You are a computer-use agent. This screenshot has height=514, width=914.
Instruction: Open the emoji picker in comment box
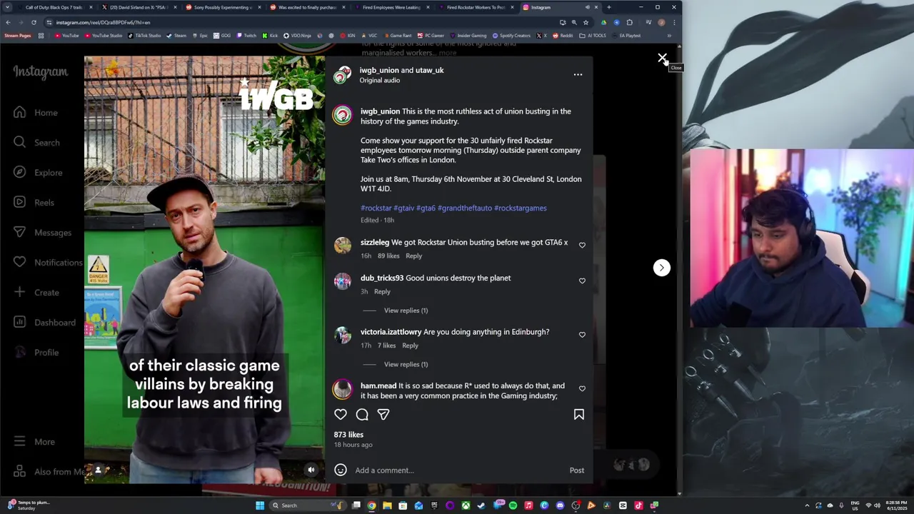(x=341, y=470)
